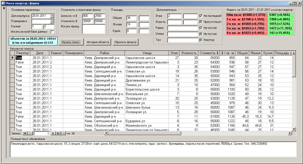The width and height of the screenshot is (303, 164).
Task: Go to the previous record
Action: [x=30, y=133]
